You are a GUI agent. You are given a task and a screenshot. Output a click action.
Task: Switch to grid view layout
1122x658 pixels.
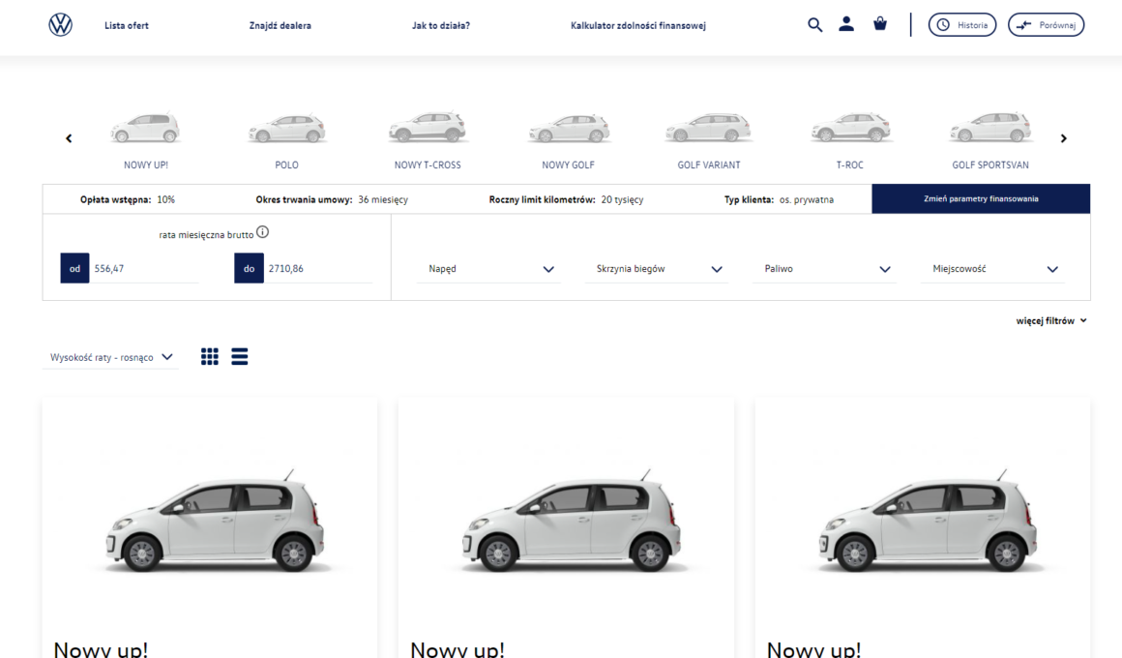click(210, 356)
